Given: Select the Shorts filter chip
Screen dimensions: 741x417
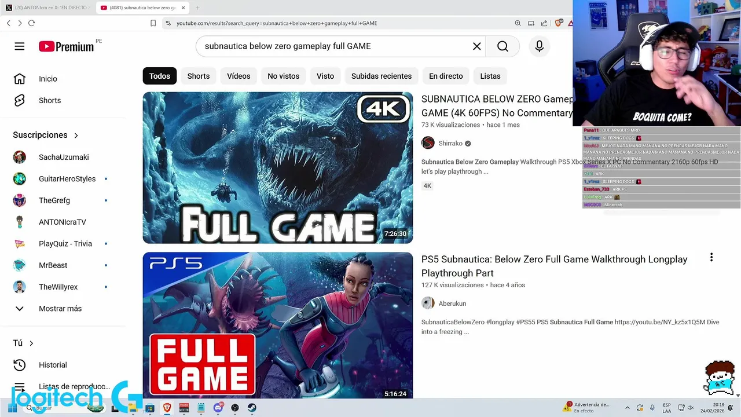Looking at the screenshot, I should point(199,76).
